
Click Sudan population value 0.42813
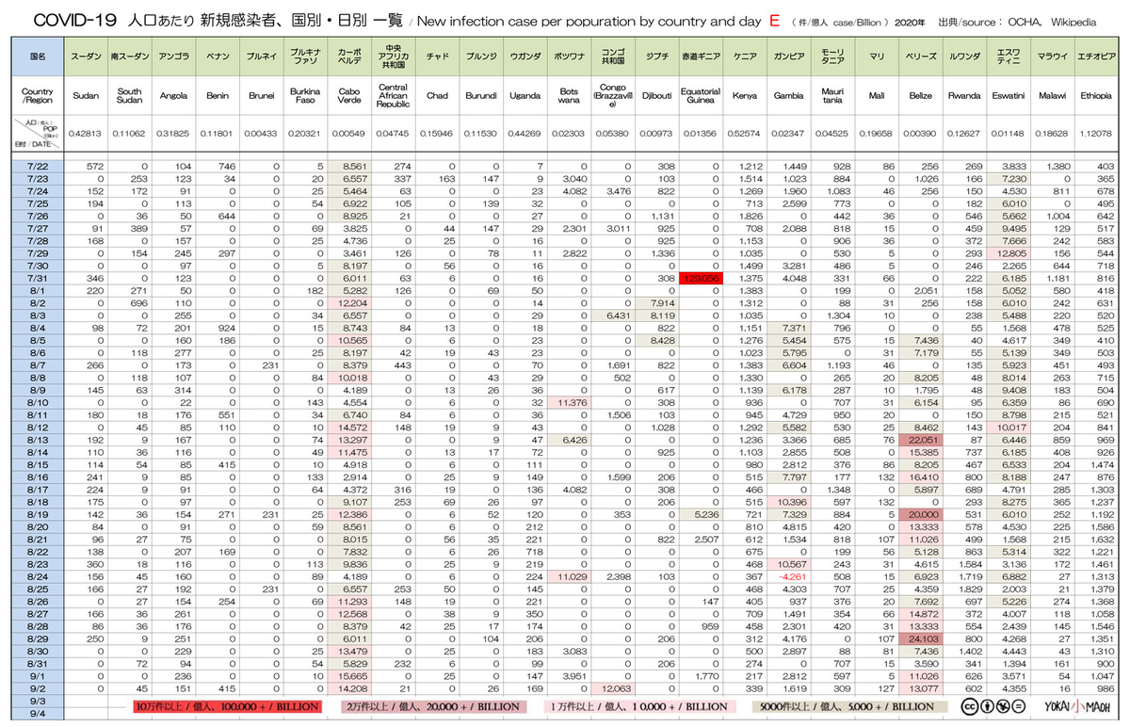(x=86, y=134)
